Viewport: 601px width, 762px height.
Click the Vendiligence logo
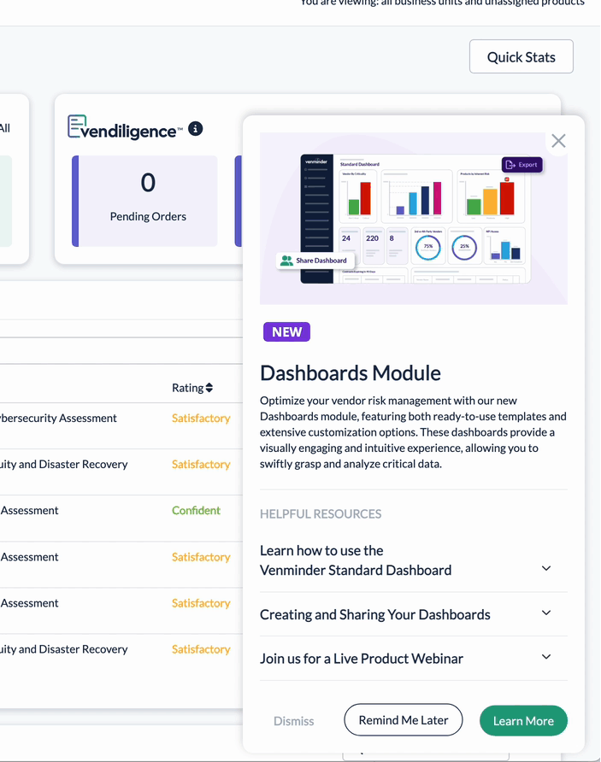[x=125, y=127]
